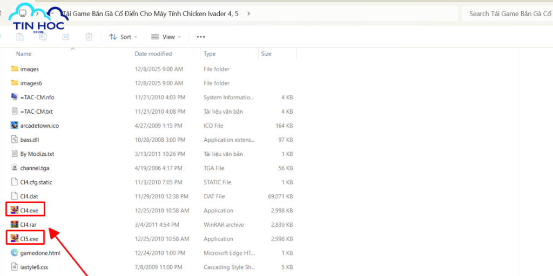Click the arcadetown.ico file icon
This screenshot has width=553, height=276.
pos(15,125)
